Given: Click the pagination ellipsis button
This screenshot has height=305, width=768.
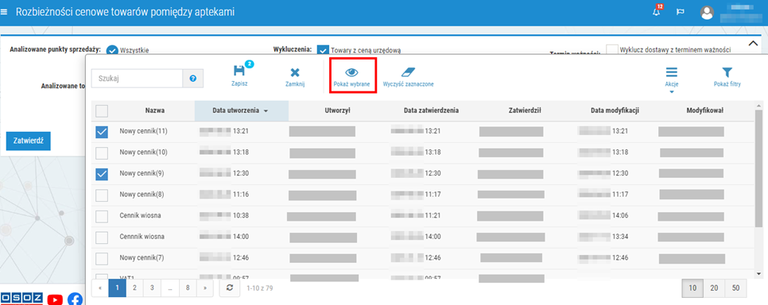Looking at the screenshot, I should [x=170, y=288].
